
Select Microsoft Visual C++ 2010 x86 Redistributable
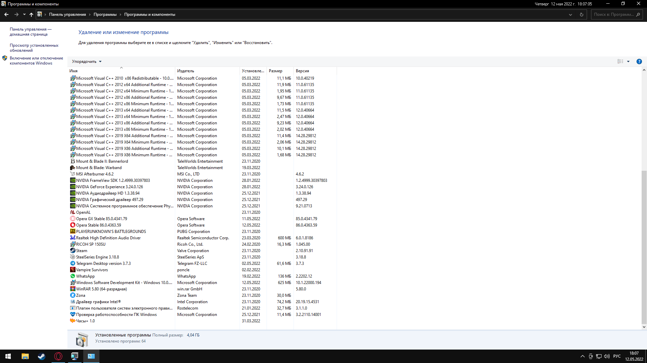coord(202,78)
